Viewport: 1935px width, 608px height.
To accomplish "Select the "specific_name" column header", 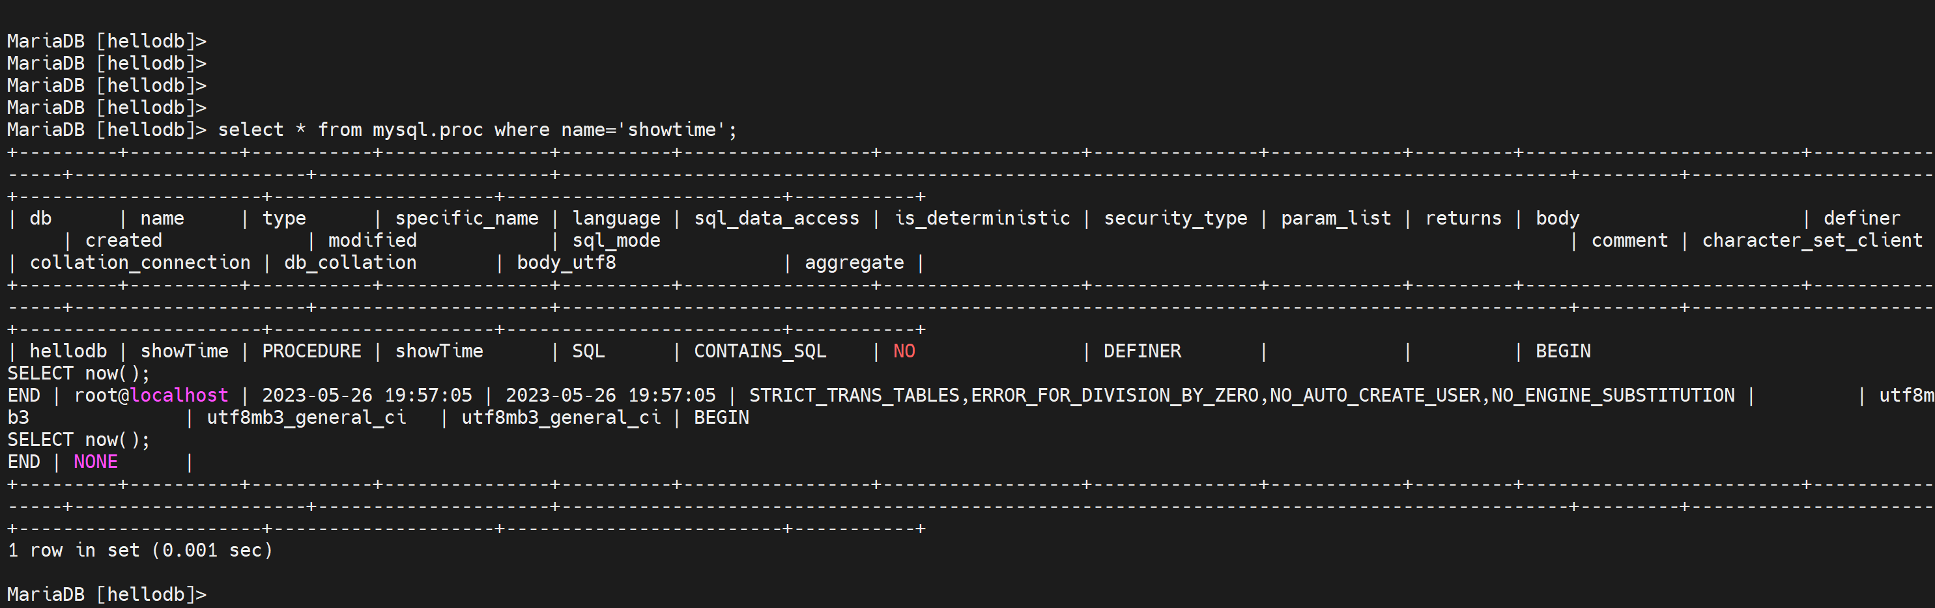I will coord(466,219).
